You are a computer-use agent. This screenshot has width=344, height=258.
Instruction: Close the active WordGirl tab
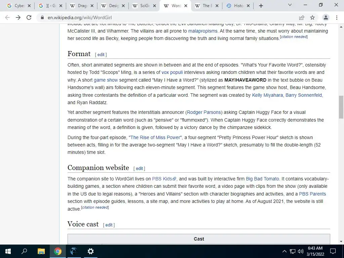tap(186, 6)
